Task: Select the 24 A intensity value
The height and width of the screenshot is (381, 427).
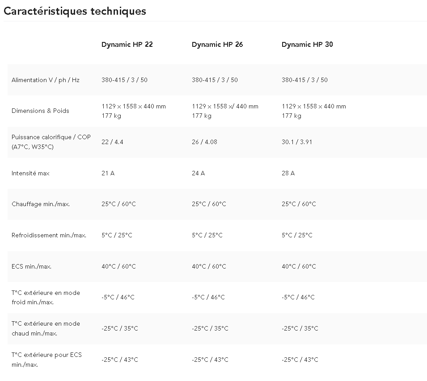Action: pos(198,173)
